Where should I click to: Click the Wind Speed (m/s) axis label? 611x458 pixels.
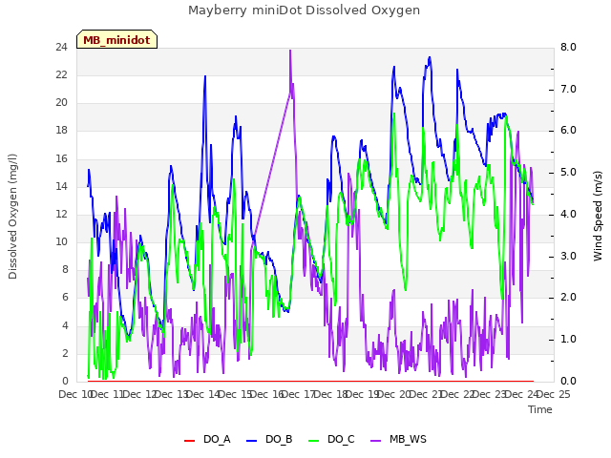click(x=598, y=216)
